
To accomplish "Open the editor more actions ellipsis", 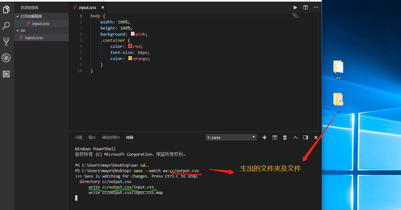I will 316,7.
